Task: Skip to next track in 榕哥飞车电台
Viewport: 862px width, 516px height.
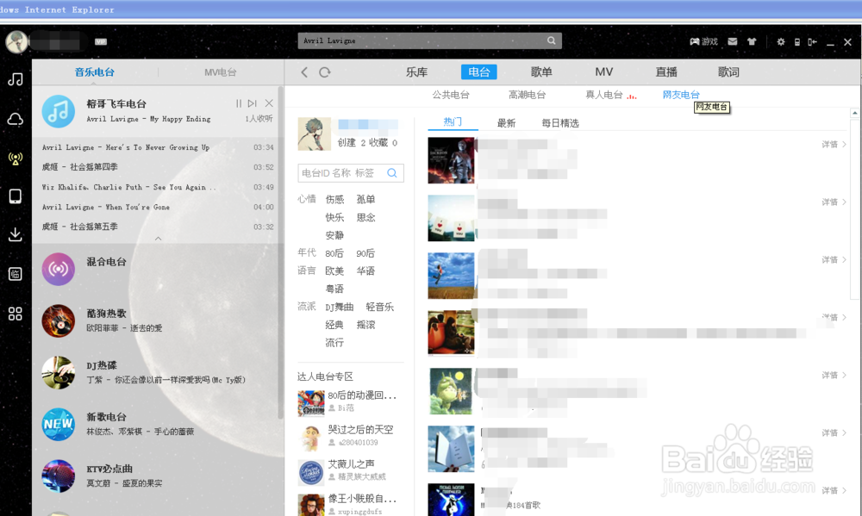Action: coord(253,103)
